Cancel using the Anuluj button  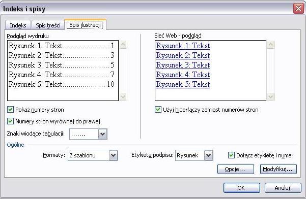point(283,188)
